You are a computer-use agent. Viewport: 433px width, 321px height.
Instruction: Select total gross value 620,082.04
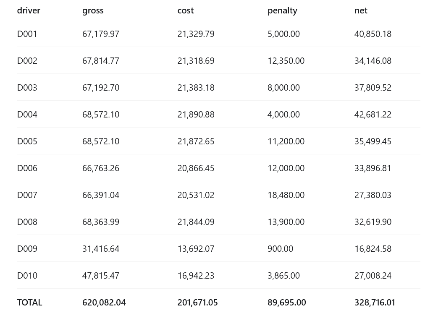104,303
